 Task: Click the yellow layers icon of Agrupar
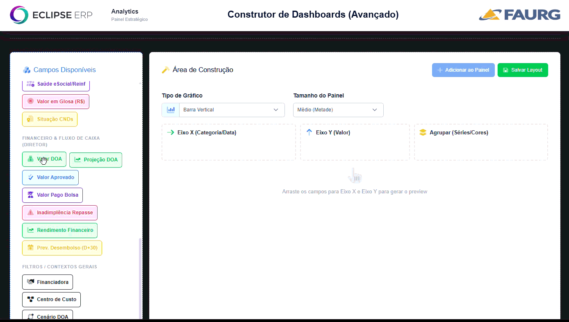(x=423, y=133)
